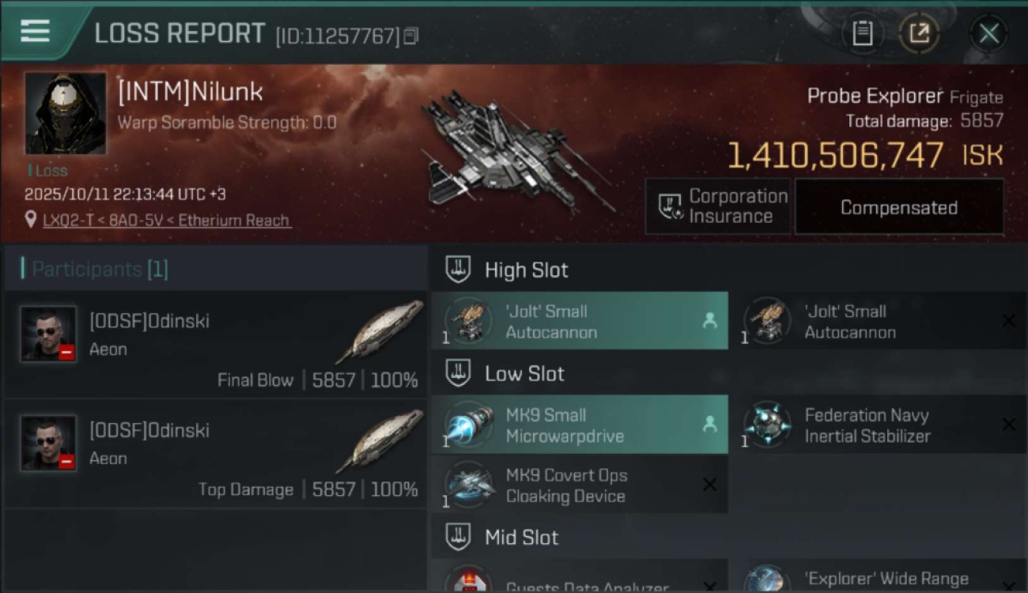Select Odinski's Top Damage entry
This screenshot has width=1028, height=593.
pyautogui.click(x=215, y=454)
